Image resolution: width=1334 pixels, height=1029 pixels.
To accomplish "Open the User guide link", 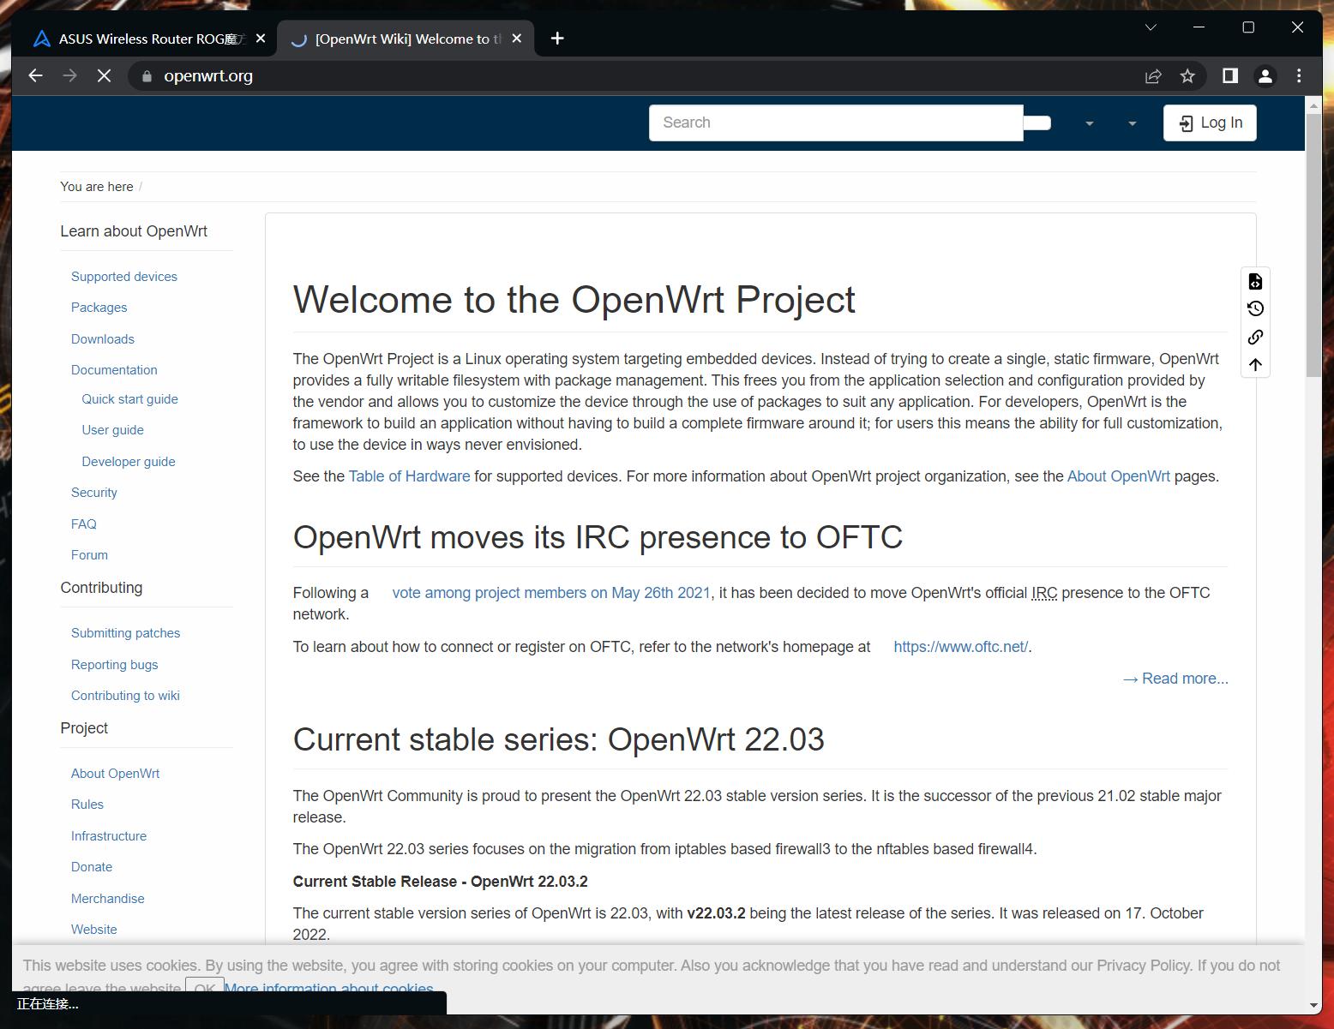I will point(113,430).
